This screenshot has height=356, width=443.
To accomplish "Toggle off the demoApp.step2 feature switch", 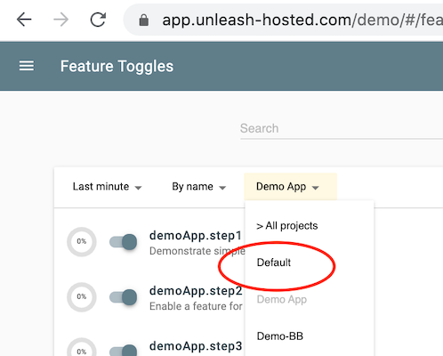I will tap(124, 297).
